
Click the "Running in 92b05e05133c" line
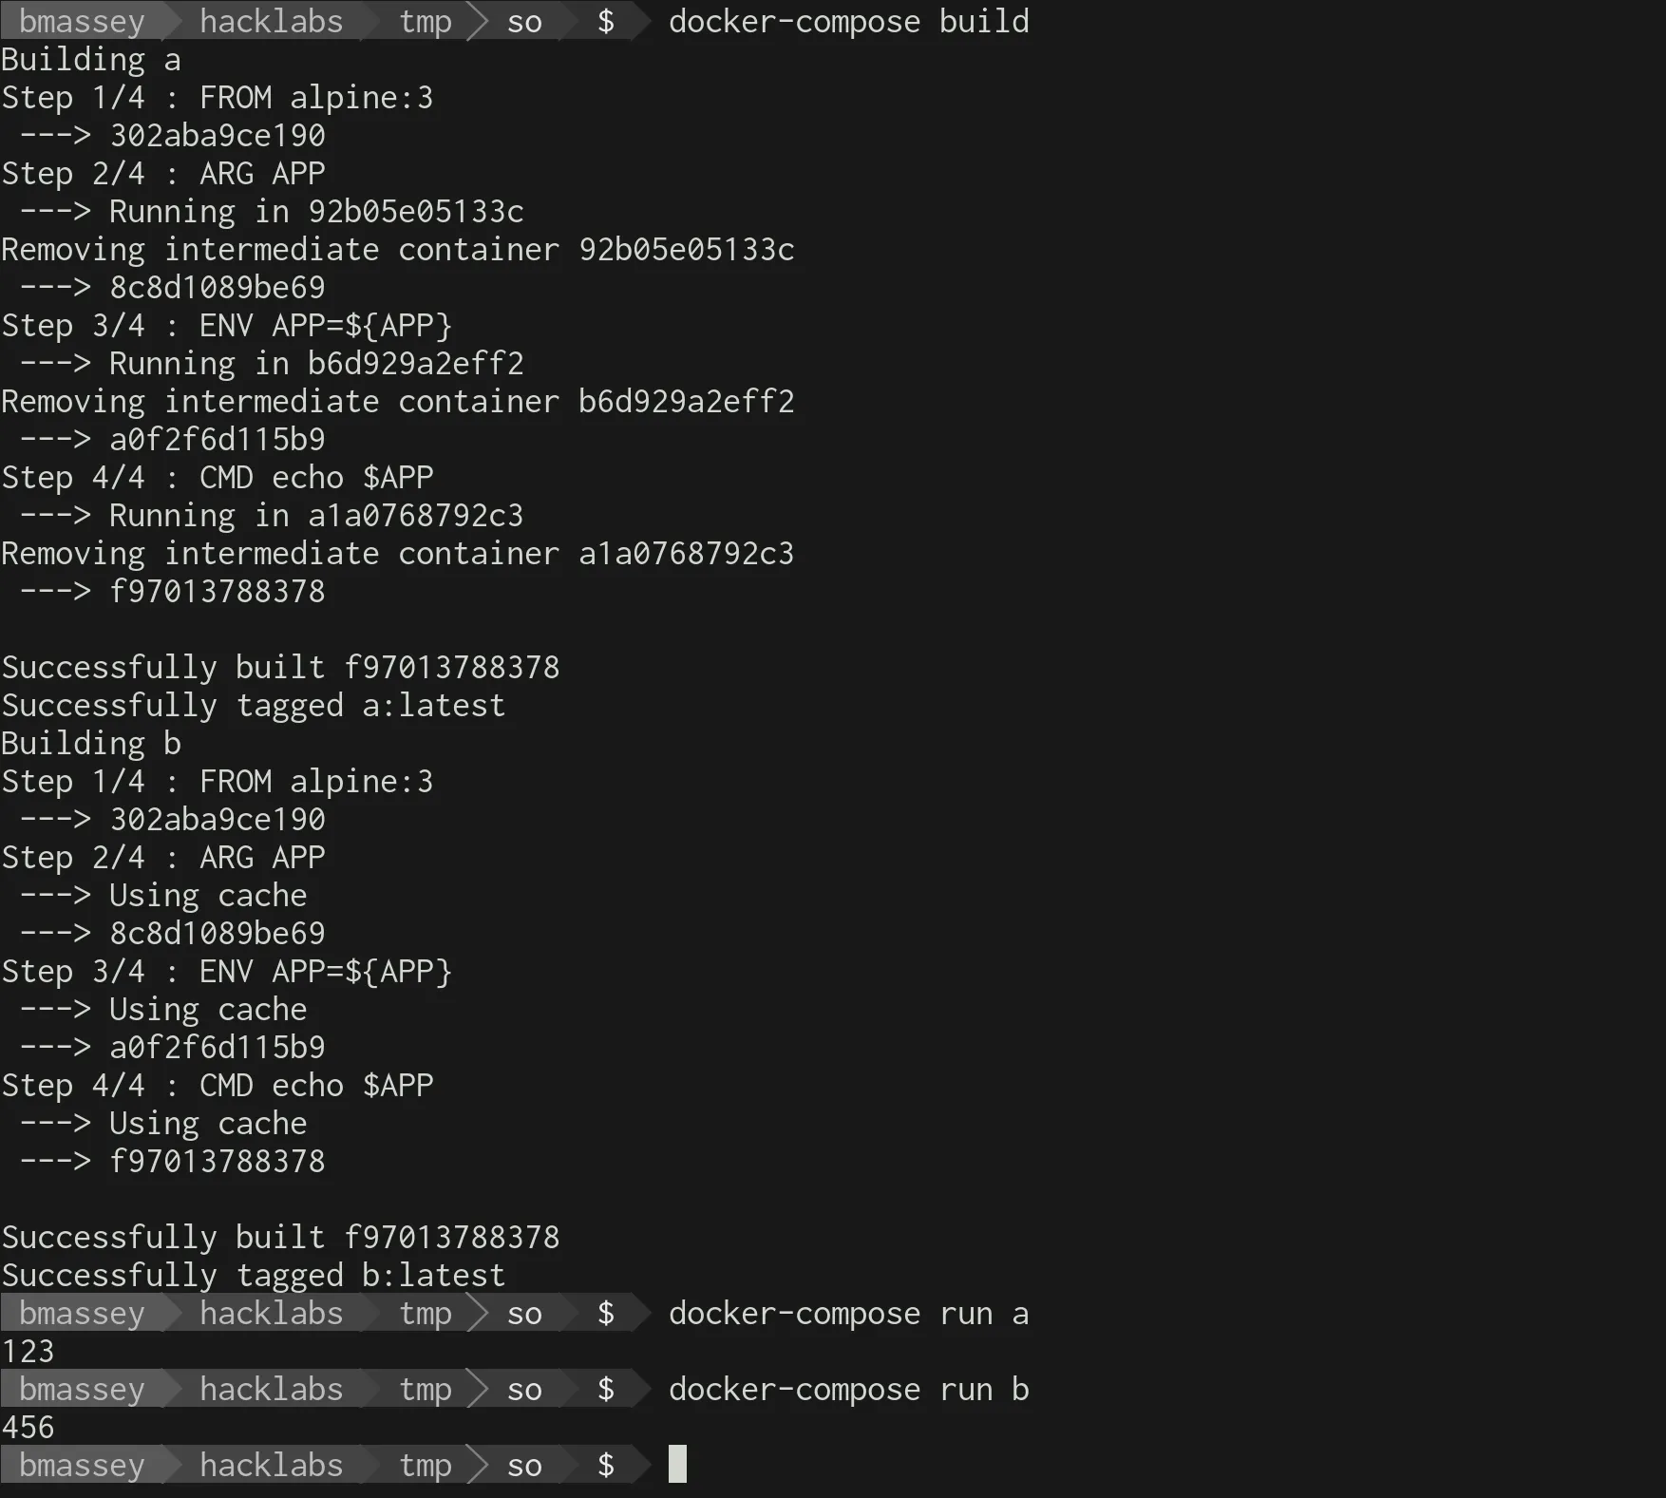click(316, 211)
